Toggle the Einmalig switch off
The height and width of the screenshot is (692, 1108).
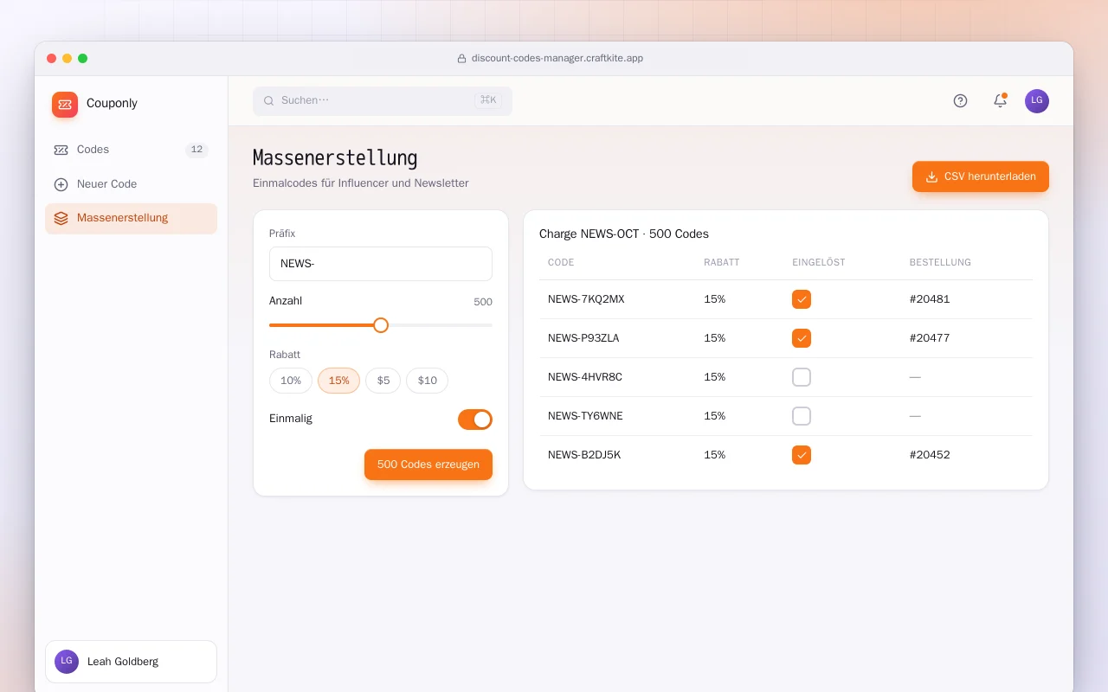pos(475,420)
